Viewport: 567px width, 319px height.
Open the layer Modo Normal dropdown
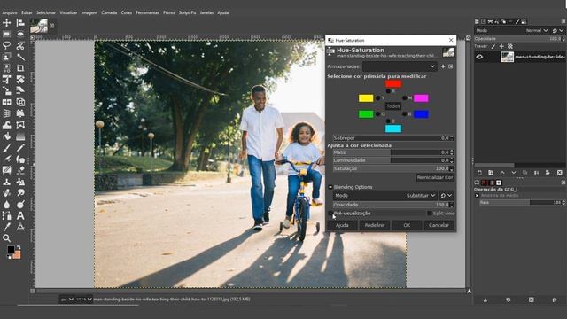[x=512, y=31]
